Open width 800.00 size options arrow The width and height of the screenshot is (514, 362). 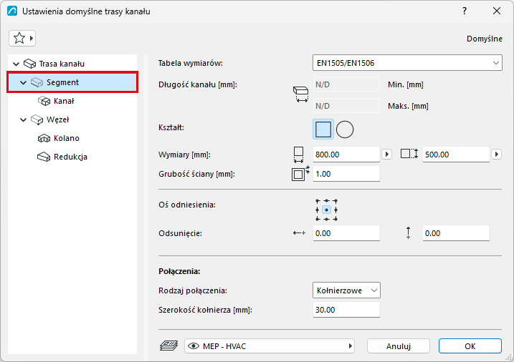coord(387,155)
